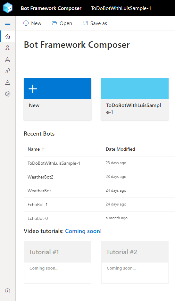Viewport: 175px width, 301px height.
Task: Click the Bot Framework Composer logo icon
Action: tap(8, 8)
